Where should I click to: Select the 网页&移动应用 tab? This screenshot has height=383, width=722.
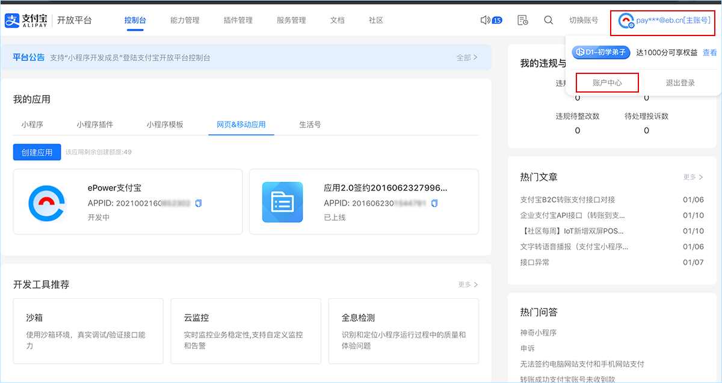coord(241,124)
